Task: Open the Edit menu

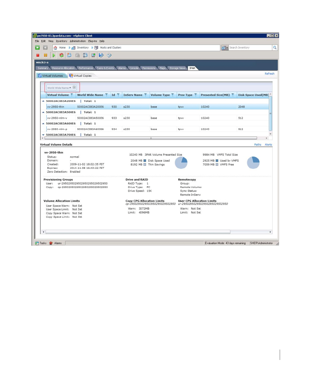Action: [x=43, y=41]
